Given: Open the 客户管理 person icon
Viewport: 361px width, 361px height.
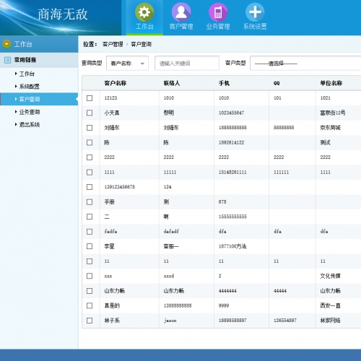Looking at the screenshot, I should click(x=181, y=12).
